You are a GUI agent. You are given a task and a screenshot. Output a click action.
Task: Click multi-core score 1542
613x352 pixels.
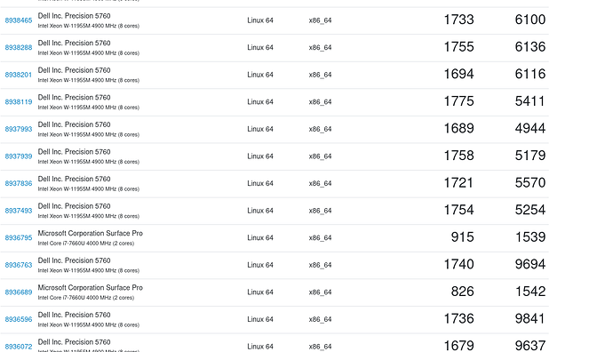(529, 292)
